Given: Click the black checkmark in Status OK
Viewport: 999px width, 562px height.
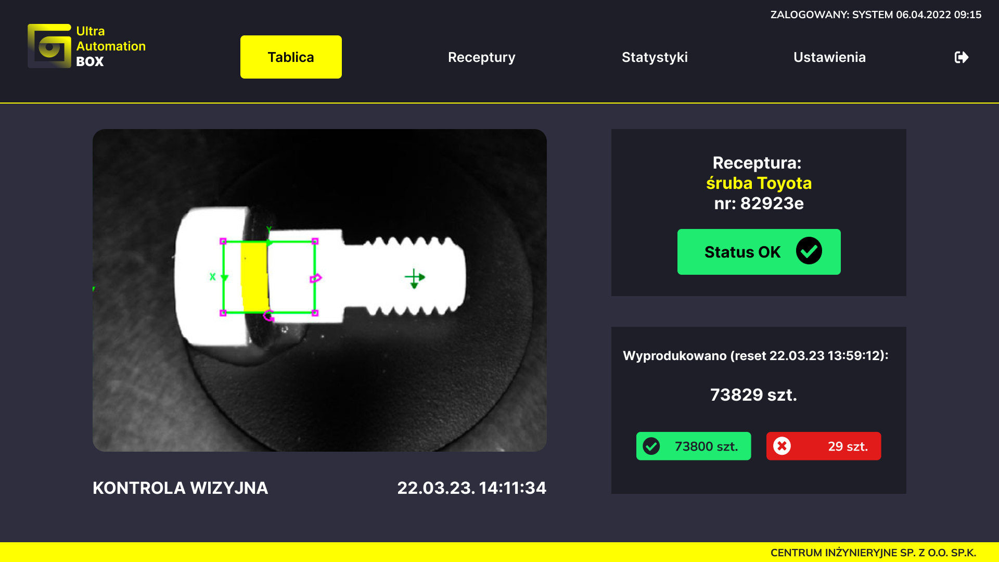Looking at the screenshot, I should (x=809, y=251).
